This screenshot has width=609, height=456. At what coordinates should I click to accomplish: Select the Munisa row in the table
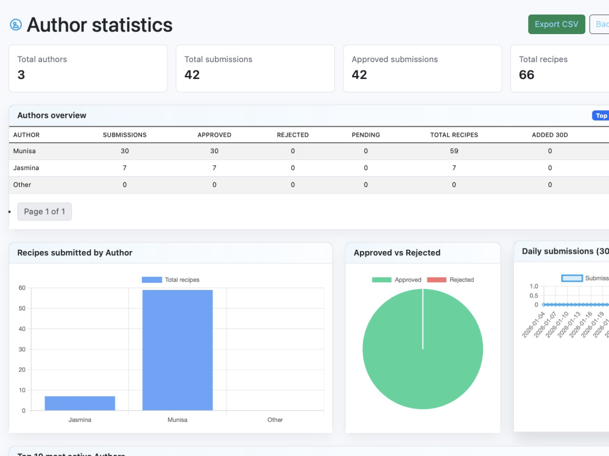coord(309,151)
